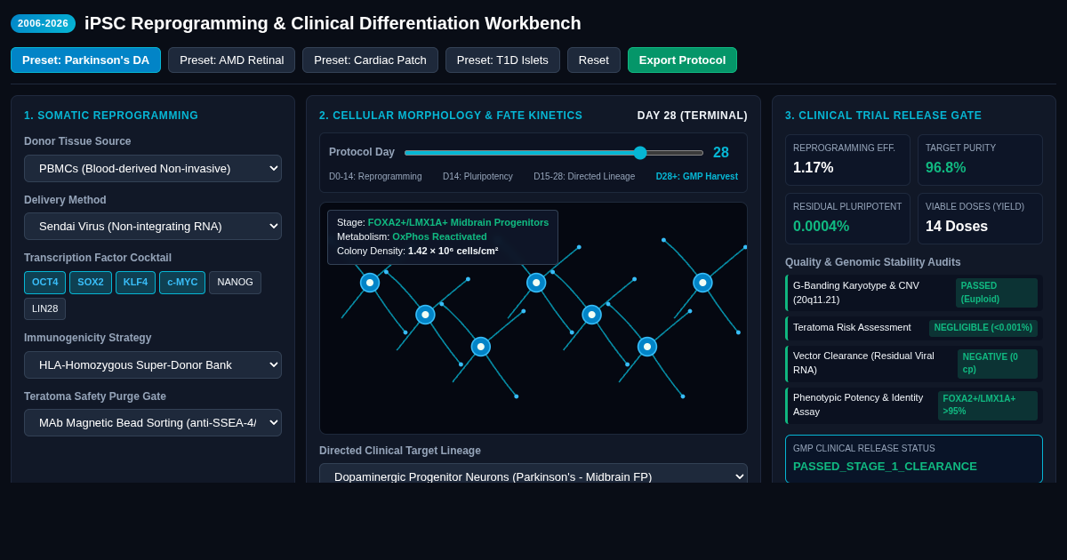Click the Protocol Day slider handle
The image size is (1067, 560).
(640, 153)
